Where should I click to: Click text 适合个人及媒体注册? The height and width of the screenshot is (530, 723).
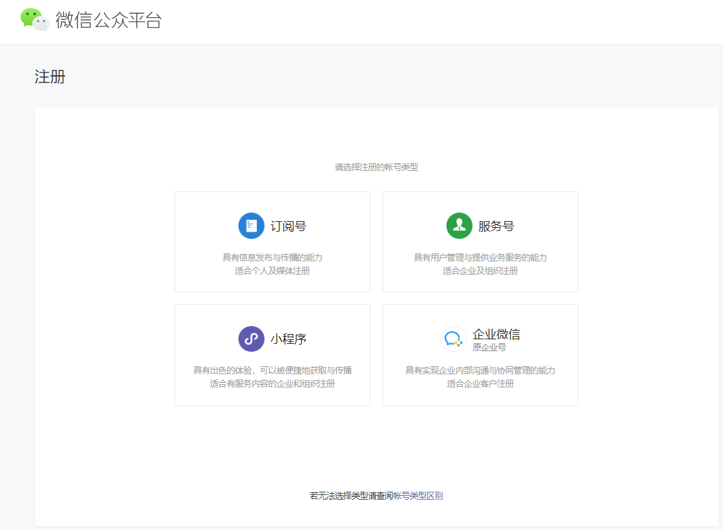(272, 271)
